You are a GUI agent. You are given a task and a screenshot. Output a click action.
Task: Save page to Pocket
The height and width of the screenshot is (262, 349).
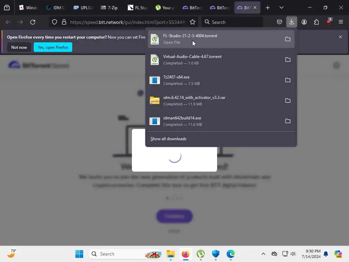[279, 22]
